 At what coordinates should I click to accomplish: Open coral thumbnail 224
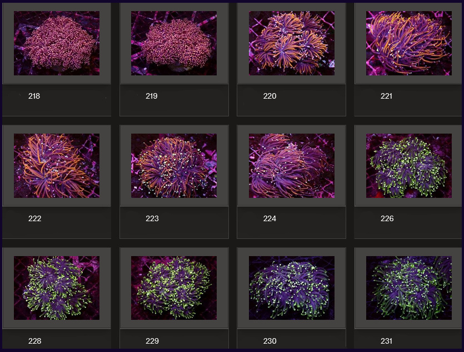pos(292,166)
